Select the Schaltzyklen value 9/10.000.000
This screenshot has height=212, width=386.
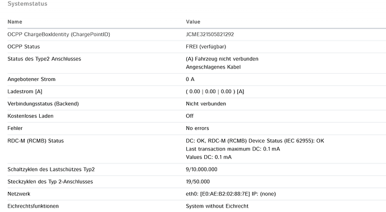tap(201, 169)
